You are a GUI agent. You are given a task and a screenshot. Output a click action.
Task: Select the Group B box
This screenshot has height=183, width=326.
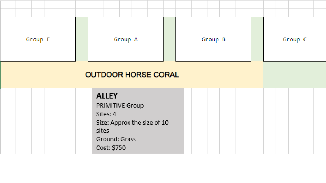213,39
